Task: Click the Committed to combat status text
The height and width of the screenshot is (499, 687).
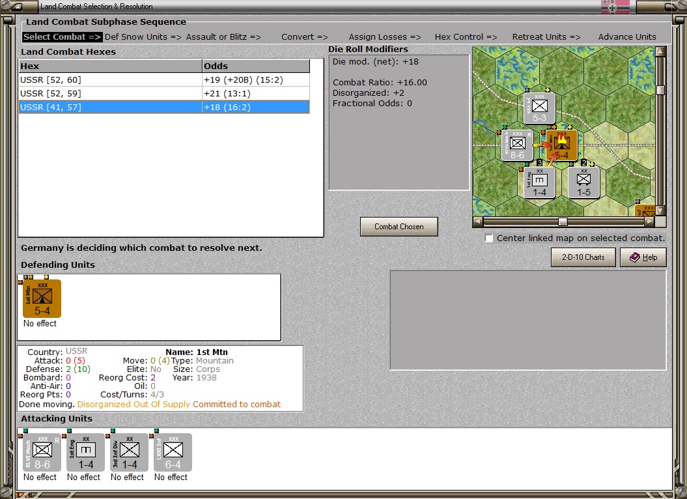Action: tap(236, 405)
